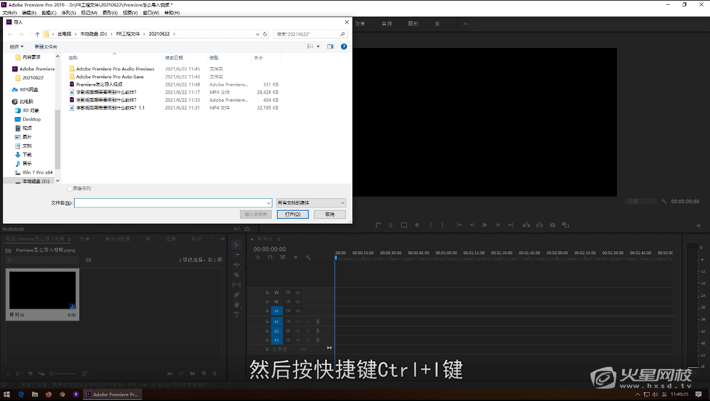Expand the file name combo box arrow
This screenshot has height=401, width=710.
[x=269, y=203]
